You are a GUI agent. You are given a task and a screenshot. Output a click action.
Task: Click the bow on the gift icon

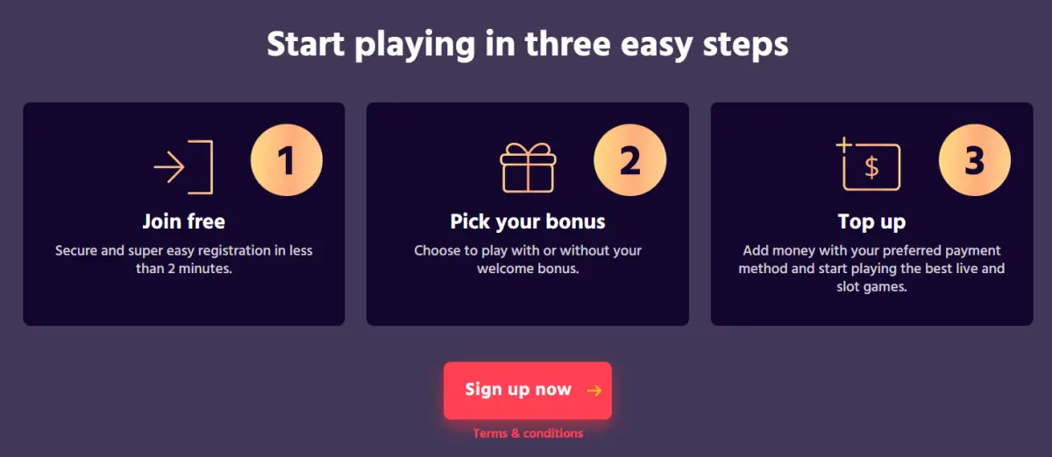coord(528,150)
